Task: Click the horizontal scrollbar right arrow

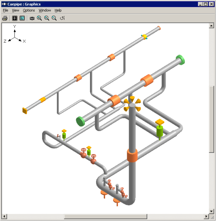Action: [x=206, y=216]
